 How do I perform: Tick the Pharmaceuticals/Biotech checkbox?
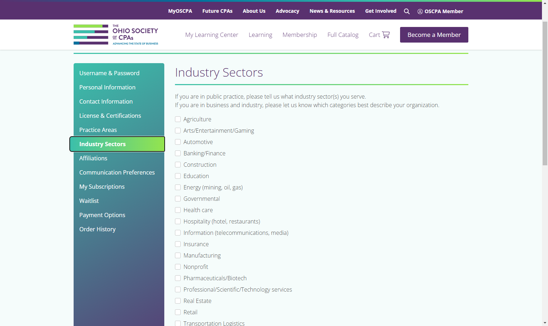(178, 278)
